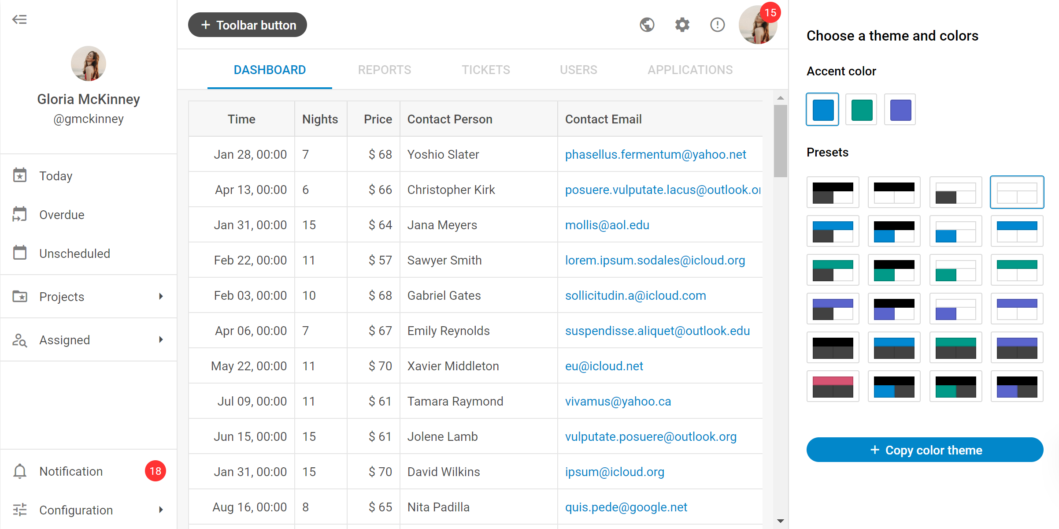Open email link mollis@aol.edu

[x=607, y=225]
